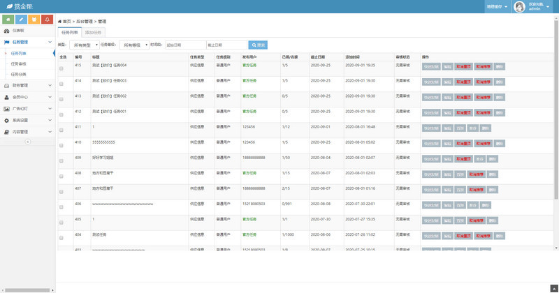The height and width of the screenshot is (293, 559).
Task: Click the back-to-top arrow icon
Action: (x=554, y=288)
